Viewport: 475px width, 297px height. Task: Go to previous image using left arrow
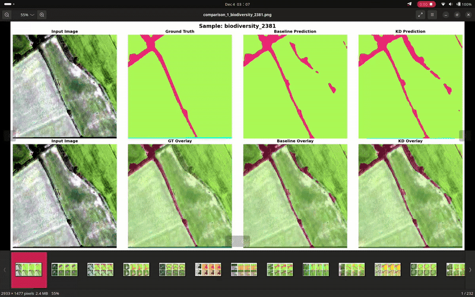coord(7,135)
